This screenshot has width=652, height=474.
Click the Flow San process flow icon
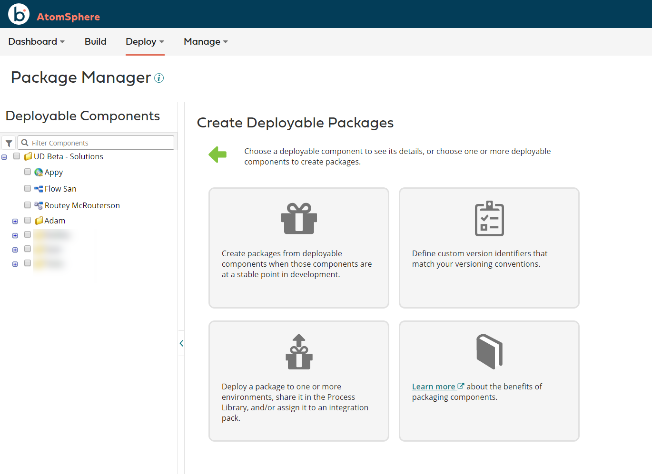click(x=39, y=188)
